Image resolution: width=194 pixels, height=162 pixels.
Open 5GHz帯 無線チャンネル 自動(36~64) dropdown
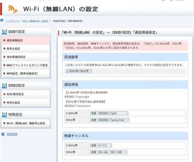[x=109, y=152]
